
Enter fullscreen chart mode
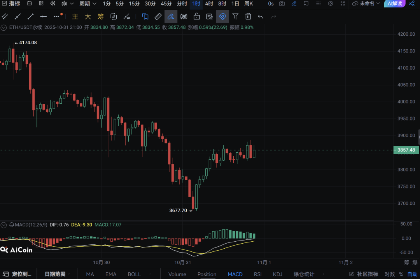[x=343, y=3]
